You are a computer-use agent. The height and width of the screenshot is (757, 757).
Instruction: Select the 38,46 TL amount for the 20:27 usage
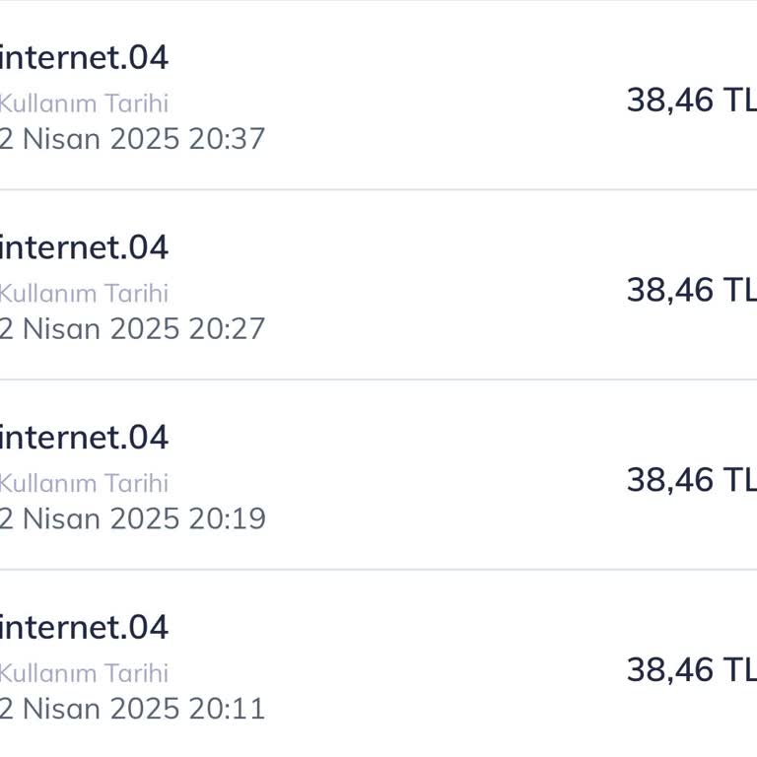[690, 290]
